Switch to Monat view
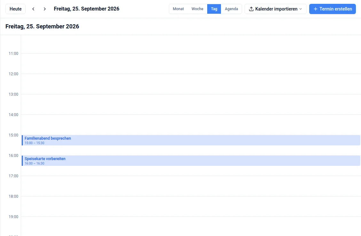361x236 pixels. 178,9
